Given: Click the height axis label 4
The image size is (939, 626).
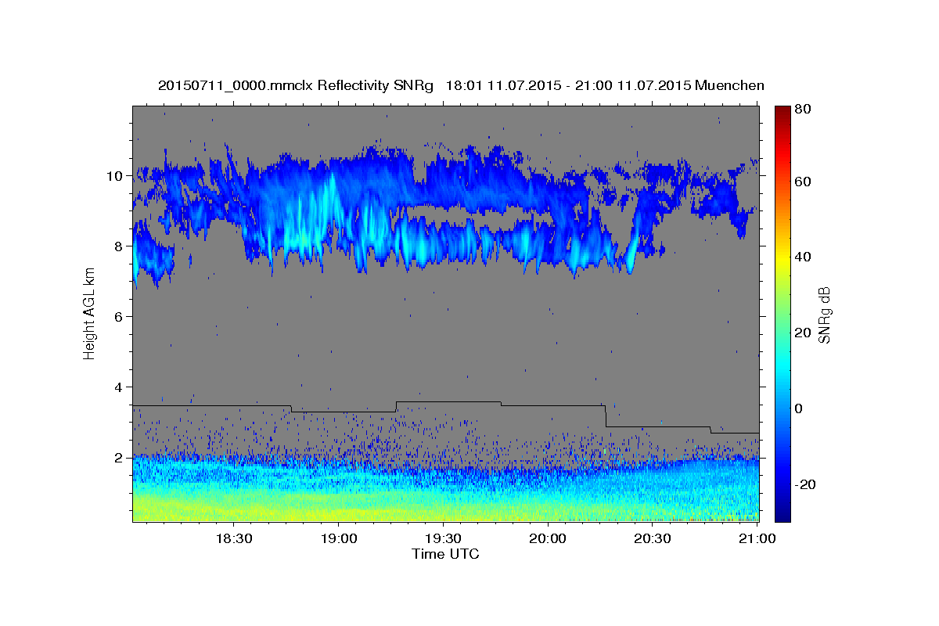Looking at the screenshot, I should 121,387.
